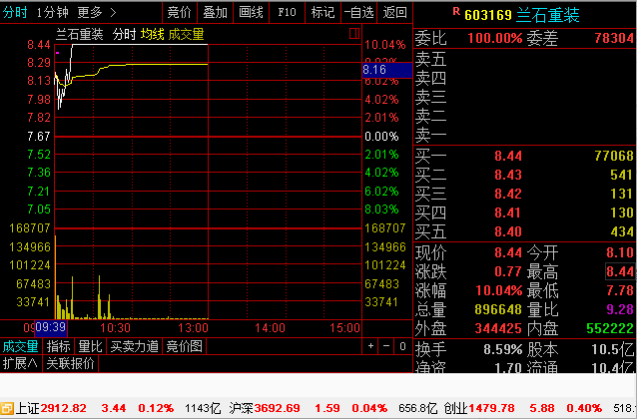
Task: Click the 均线 average line legend
Action: 153,35
